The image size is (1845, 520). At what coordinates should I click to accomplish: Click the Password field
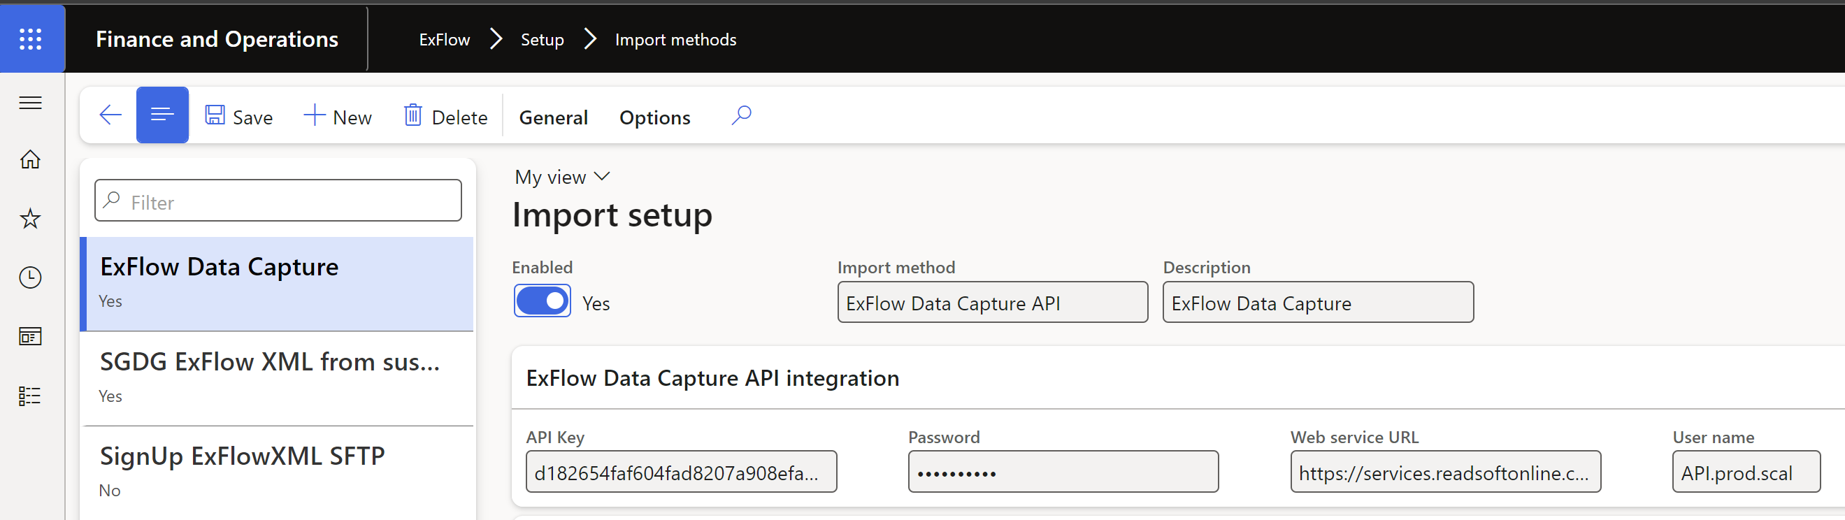(x=1063, y=471)
